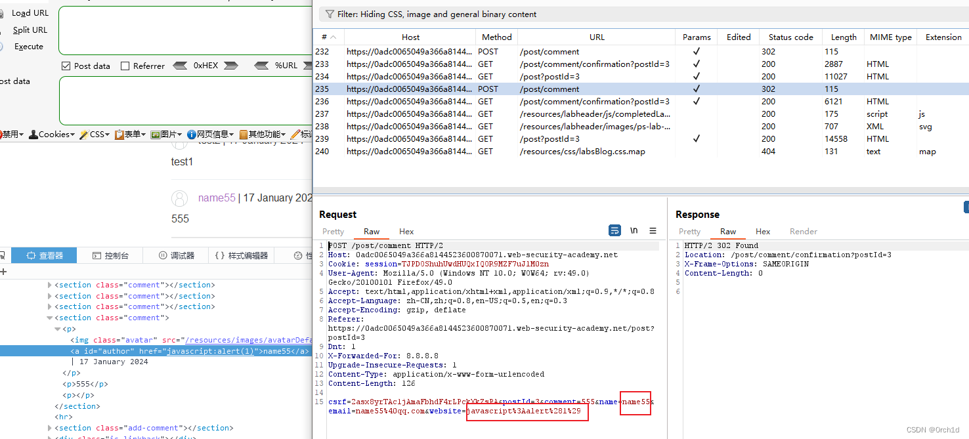Click the filter bar hiding CSS content
The height and width of the screenshot is (439, 969).
643,14
